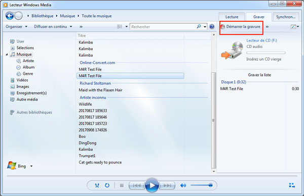Screen dimensions: 304x196
Task: Select Cat gets ready to pounce
Action: [x=100, y=162]
